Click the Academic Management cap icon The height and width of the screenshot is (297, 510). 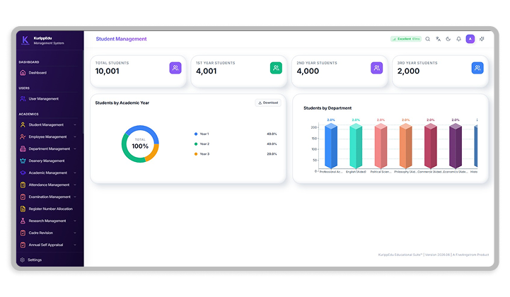pyautogui.click(x=23, y=173)
